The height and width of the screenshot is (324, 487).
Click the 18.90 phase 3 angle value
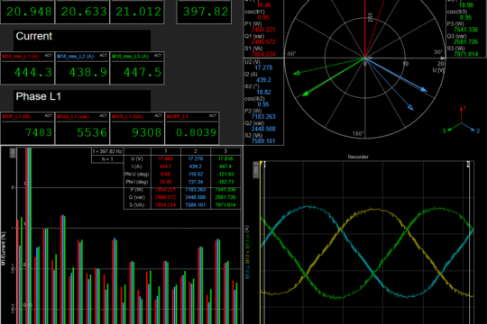tap(466, 5)
